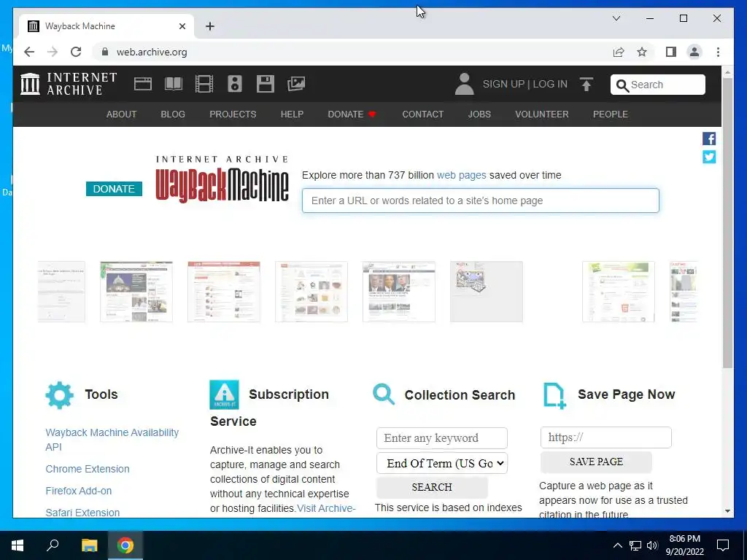Click the teal DONATE button
This screenshot has height=560, width=747.
click(x=114, y=189)
